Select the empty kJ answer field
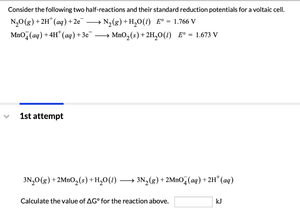300x217 pixels. pos(193,201)
